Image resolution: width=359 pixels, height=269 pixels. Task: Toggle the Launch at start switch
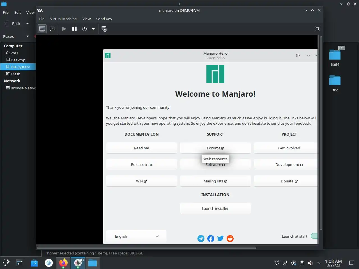pos(314,236)
